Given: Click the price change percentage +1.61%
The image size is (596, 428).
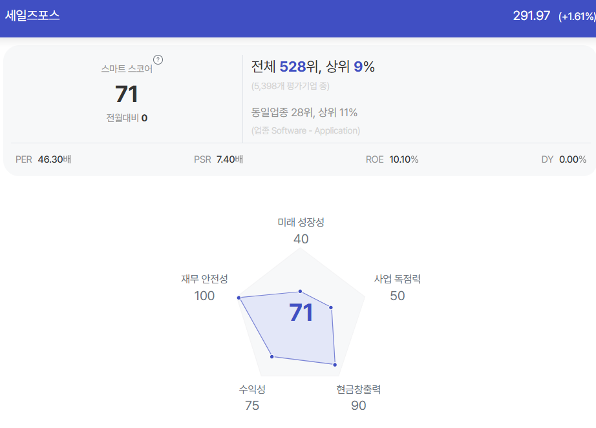Looking at the screenshot, I should [577, 16].
